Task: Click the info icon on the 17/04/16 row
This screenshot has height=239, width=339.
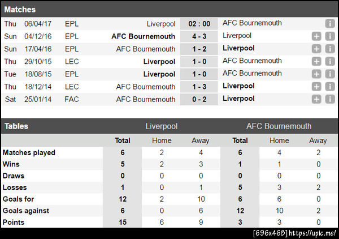Action: click(330, 49)
